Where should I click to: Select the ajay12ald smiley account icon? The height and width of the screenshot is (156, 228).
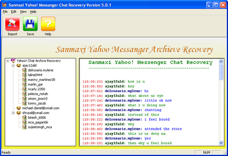[x=19, y=65]
